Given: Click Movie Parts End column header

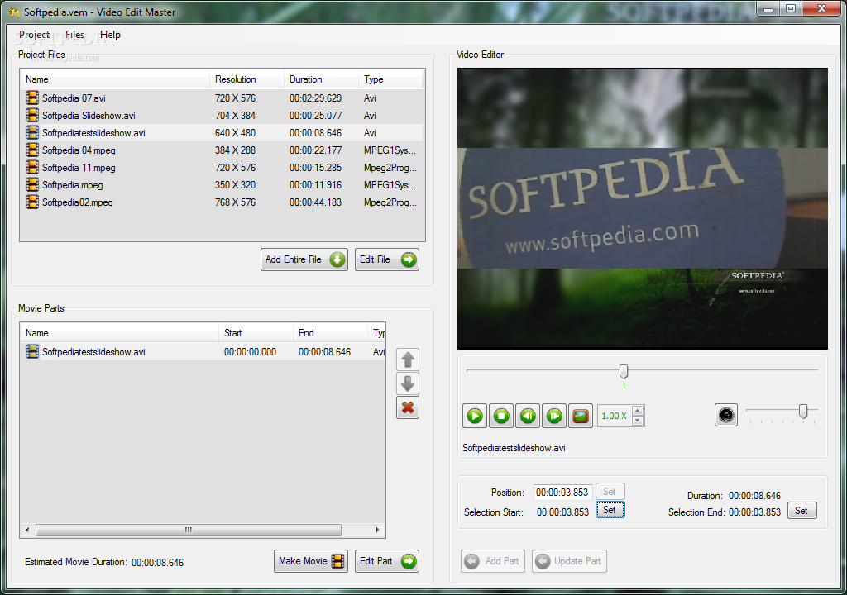Looking at the screenshot, I should (330, 333).
